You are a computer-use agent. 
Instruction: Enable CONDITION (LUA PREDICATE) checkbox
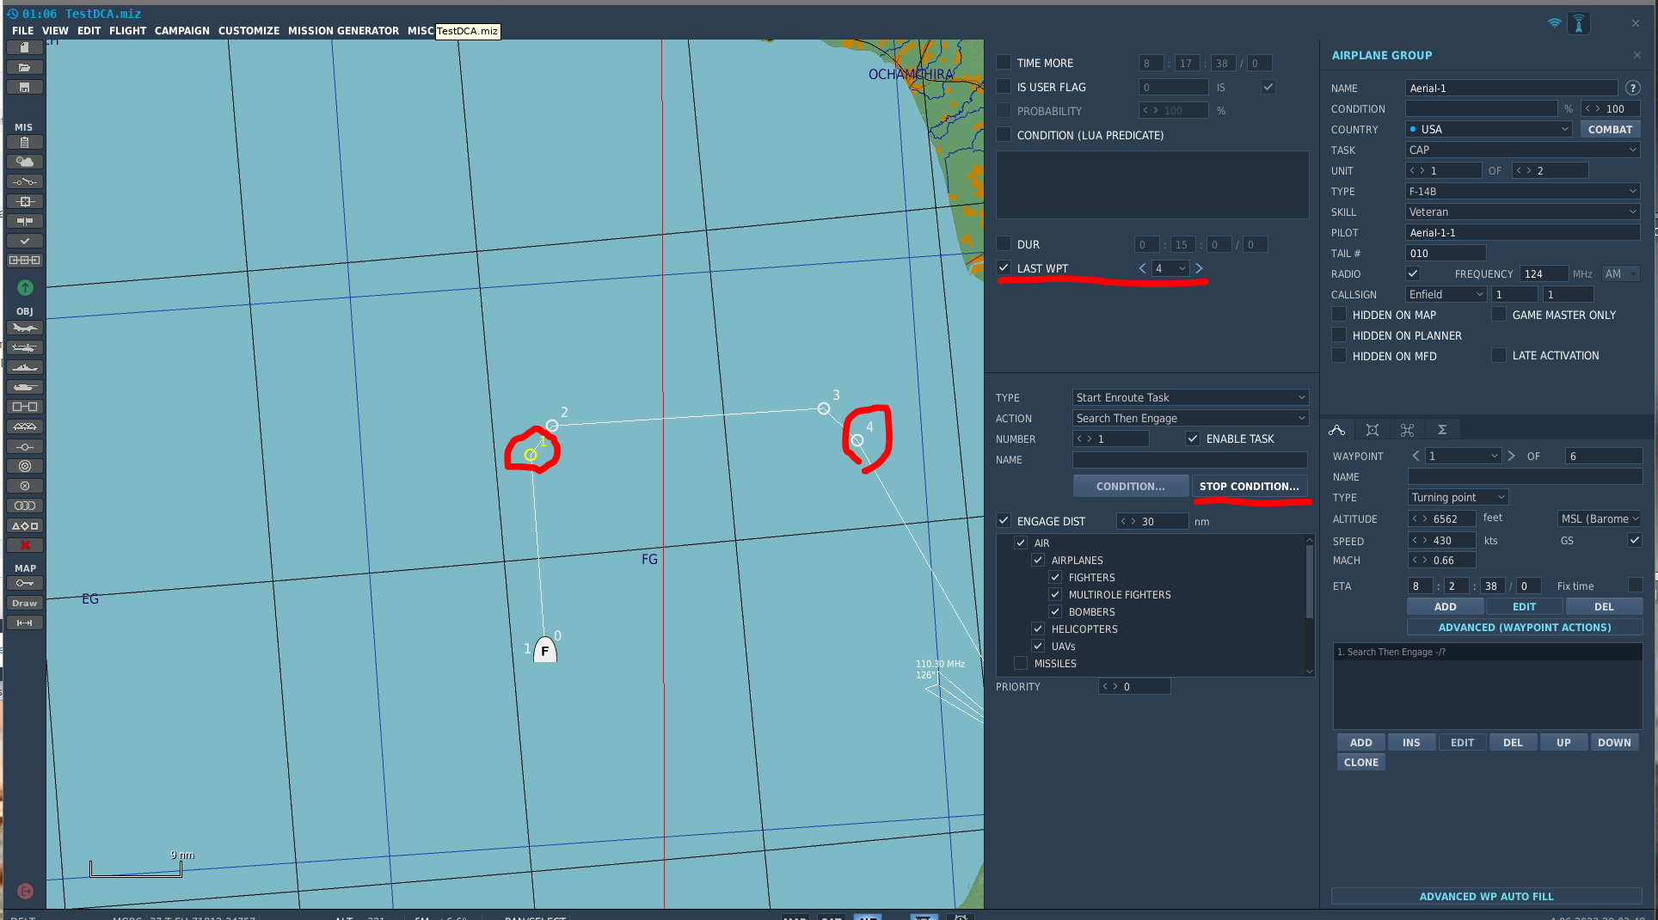point(1004,135)
